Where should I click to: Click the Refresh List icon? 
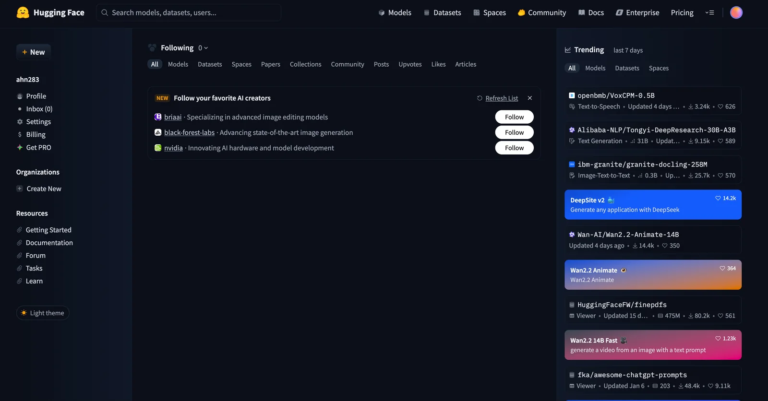tap(480, 98)
